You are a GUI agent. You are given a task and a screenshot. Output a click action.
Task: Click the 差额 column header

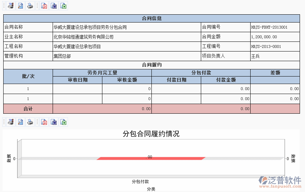point(275,73)
